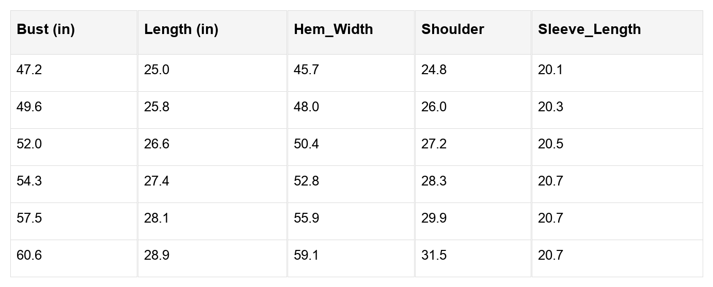Click hem width value 59.1
This screenshot has width=713, height=287.
pyautogui.click(x=306, y=256)
